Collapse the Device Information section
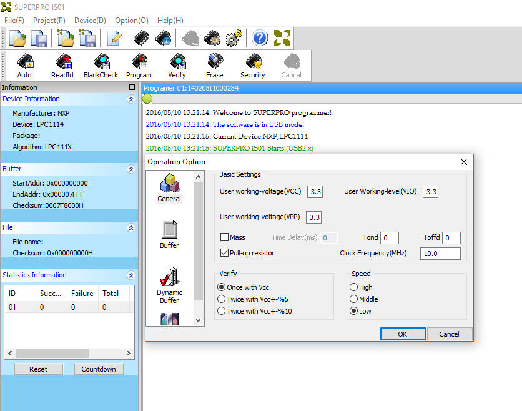522x411 pixels. (130, 99)
